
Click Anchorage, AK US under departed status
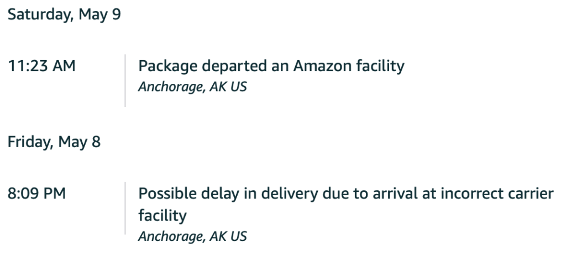(x=193, y=87)
